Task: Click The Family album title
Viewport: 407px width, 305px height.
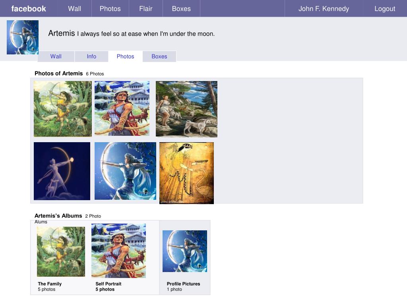Action: click(50, 284)
